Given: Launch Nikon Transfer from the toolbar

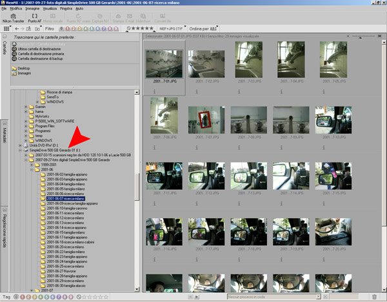Looking at the screenshot, I should point(12,17).
